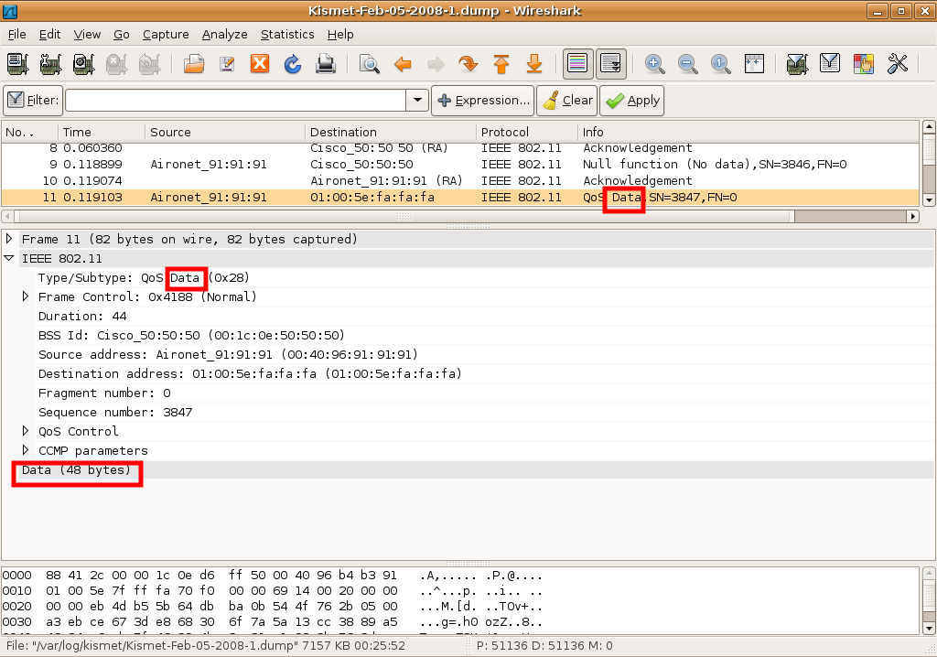Jump to the last packet icon
The width and height of the screenshot is (937, 657).
(x=534, y=63)
